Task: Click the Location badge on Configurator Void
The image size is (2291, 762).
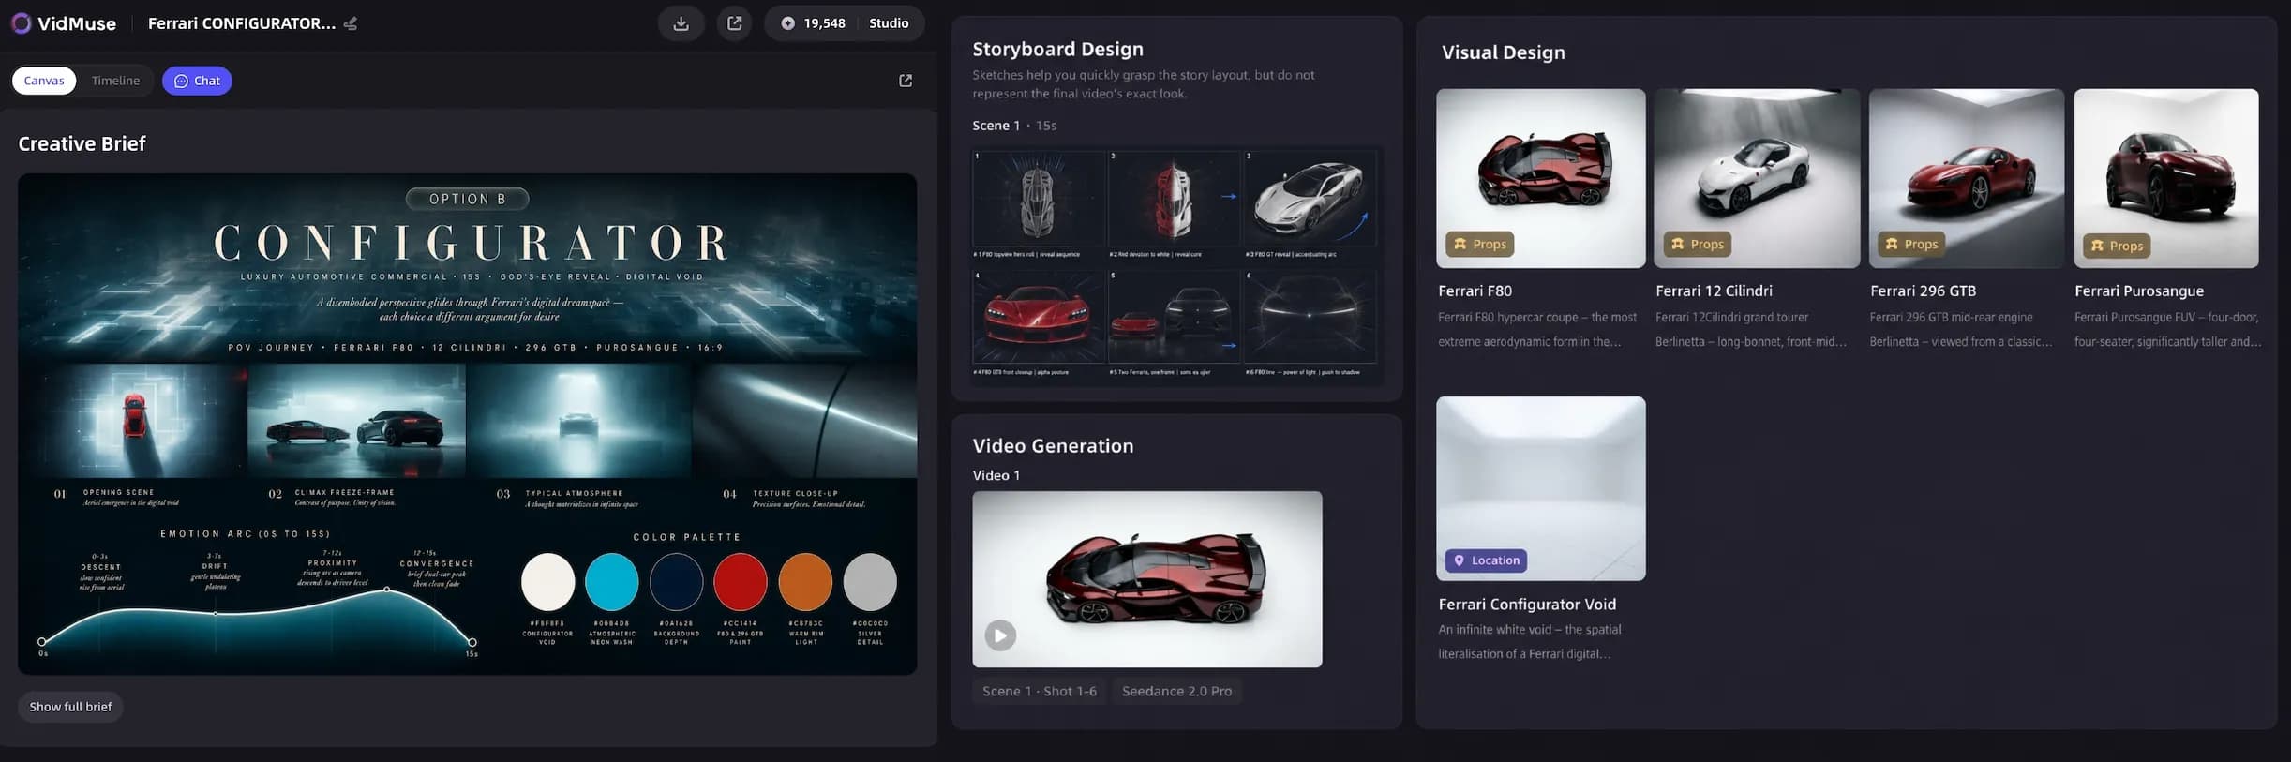Action: click(x=1486, y=560)
